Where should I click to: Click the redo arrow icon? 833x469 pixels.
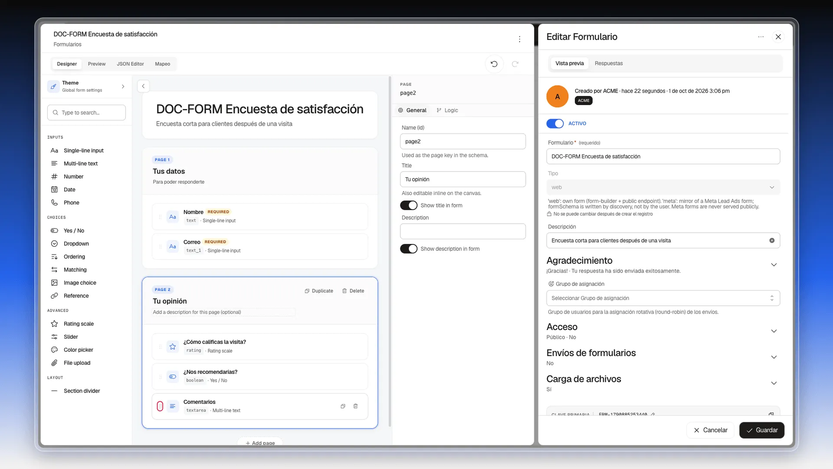(515, 64)
